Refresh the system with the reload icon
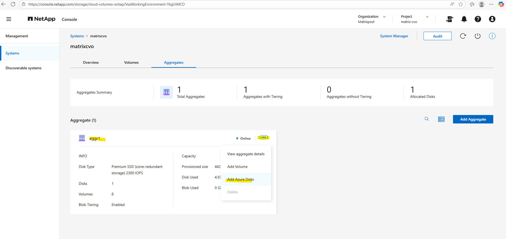Screen dimensions: 506x239 [463, 36]
